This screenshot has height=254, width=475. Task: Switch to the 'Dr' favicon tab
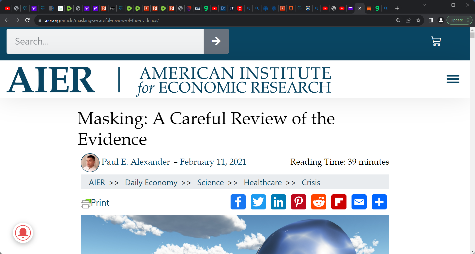pyautogui.click(x=223, y=8)
